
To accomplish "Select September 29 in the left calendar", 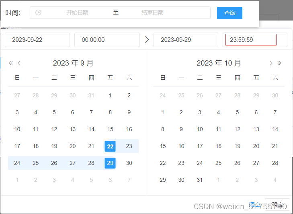I will (x=110, y=163).
